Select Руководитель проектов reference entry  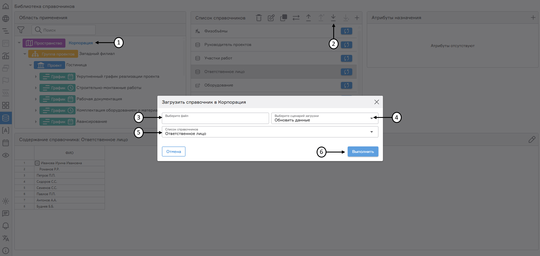click(x=228, y=45)
